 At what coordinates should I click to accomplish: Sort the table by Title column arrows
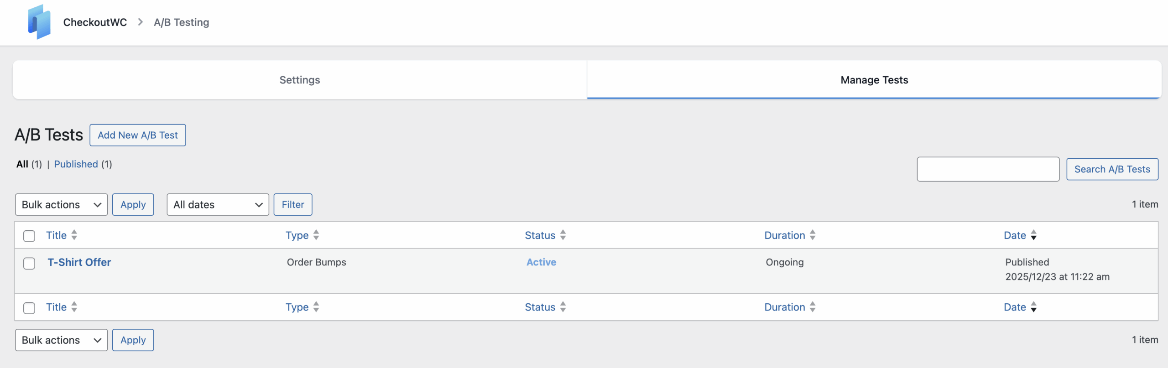[x=74, y=235]
